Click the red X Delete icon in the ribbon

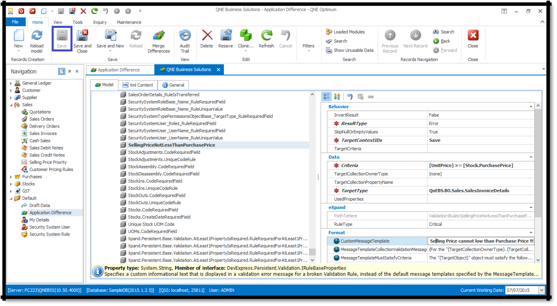[207, 35]
